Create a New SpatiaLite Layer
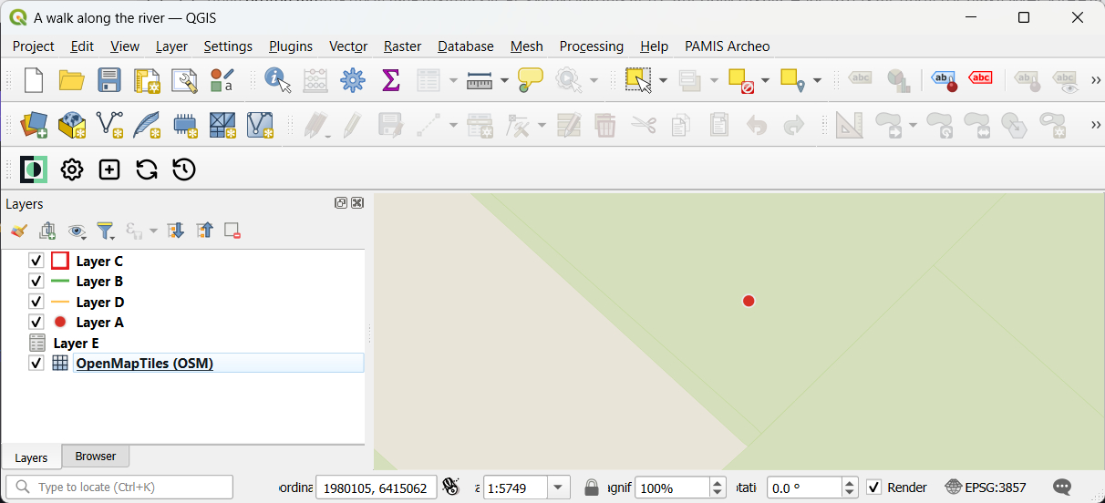Screen dimensions: 1105x503 click(147, 125)
